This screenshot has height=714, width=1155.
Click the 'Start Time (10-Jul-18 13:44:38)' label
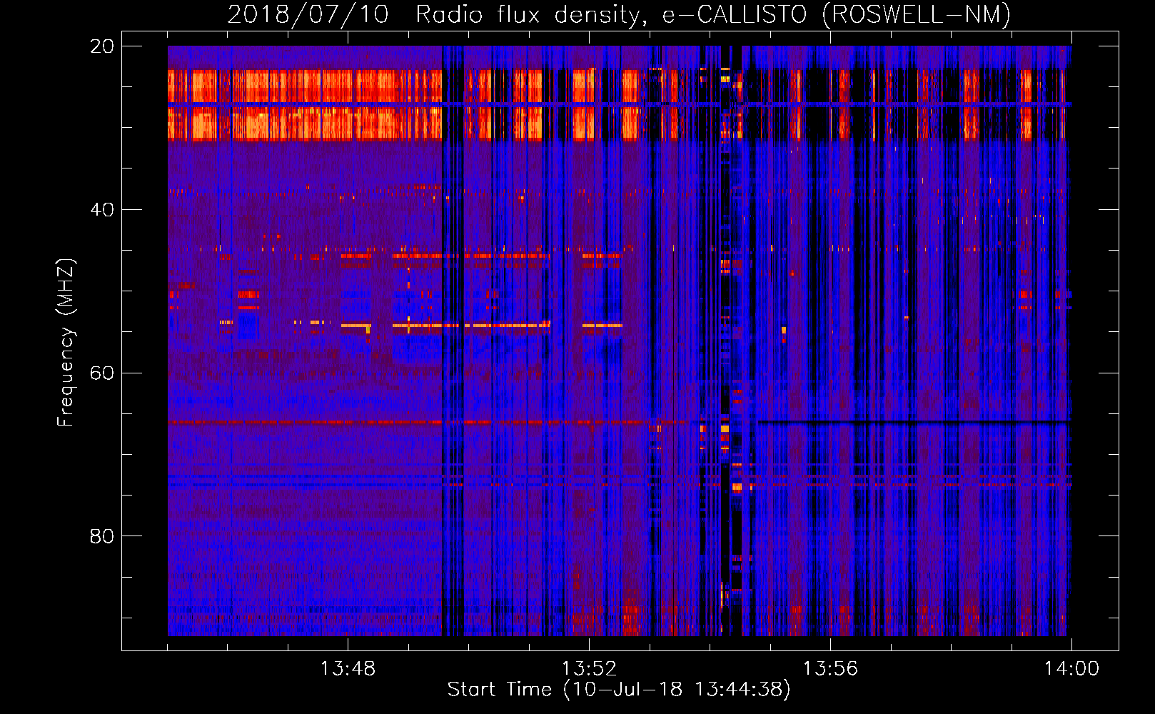619,690
